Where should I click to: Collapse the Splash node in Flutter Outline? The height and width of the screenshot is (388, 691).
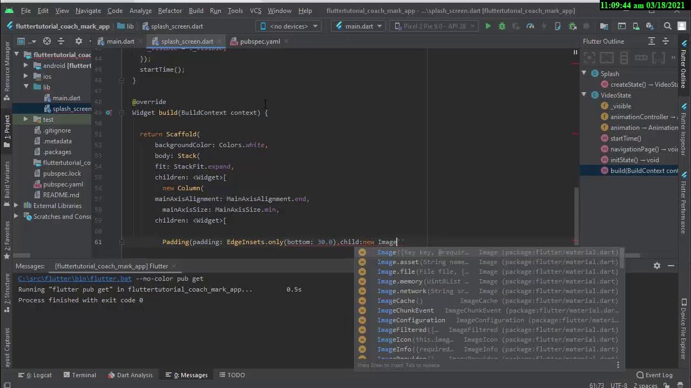[x=584, y=73]
